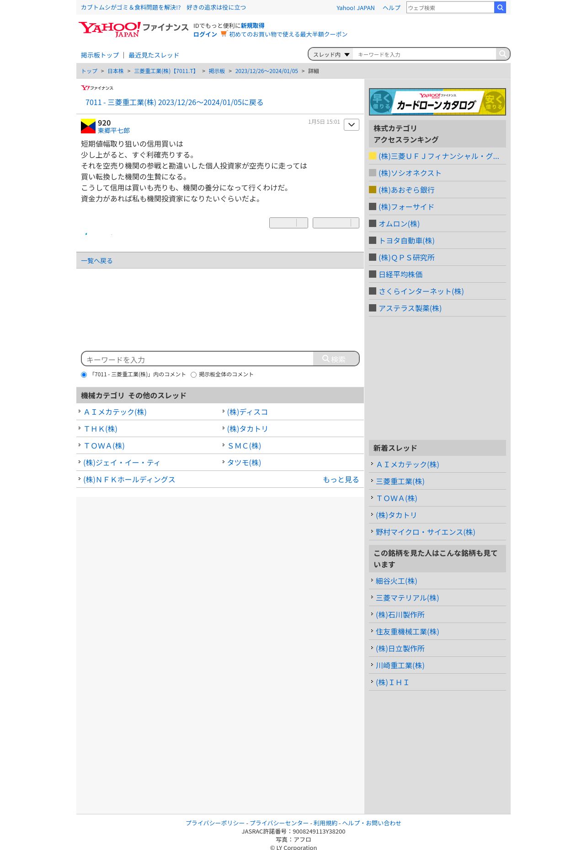This screenshot has width=587, height=850.
Task: Open the 川崎重工業(株) related stock link
Action: coord(400,665)
